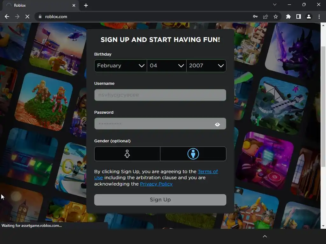
Task: Open the Extensions puzzle icon
Action: click(288, 17)
